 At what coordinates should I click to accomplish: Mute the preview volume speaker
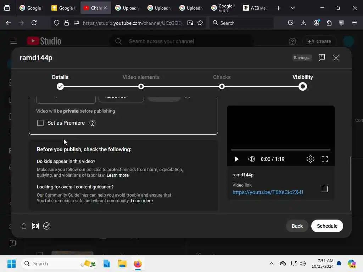(x=251, y=159)
